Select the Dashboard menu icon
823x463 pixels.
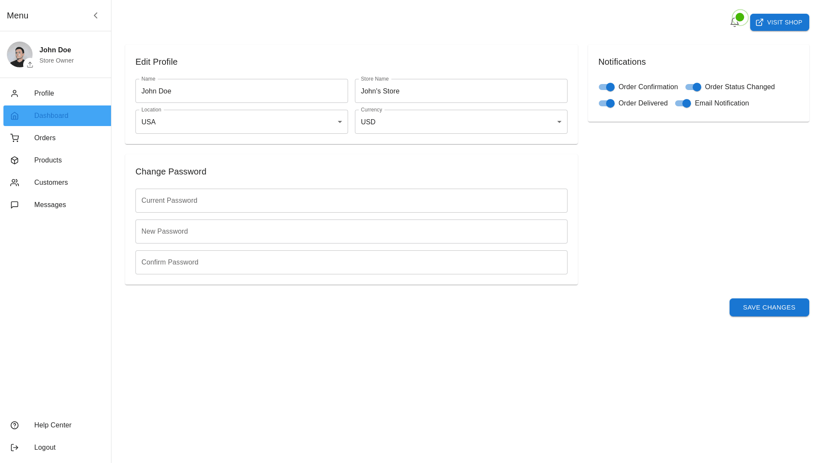coord(15,116)
